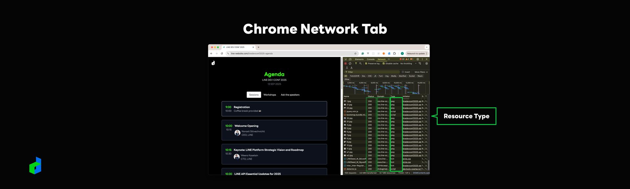Switch to the Elements tab
The height and width of the screenshot is (189, 630).
tap(359, 59)
